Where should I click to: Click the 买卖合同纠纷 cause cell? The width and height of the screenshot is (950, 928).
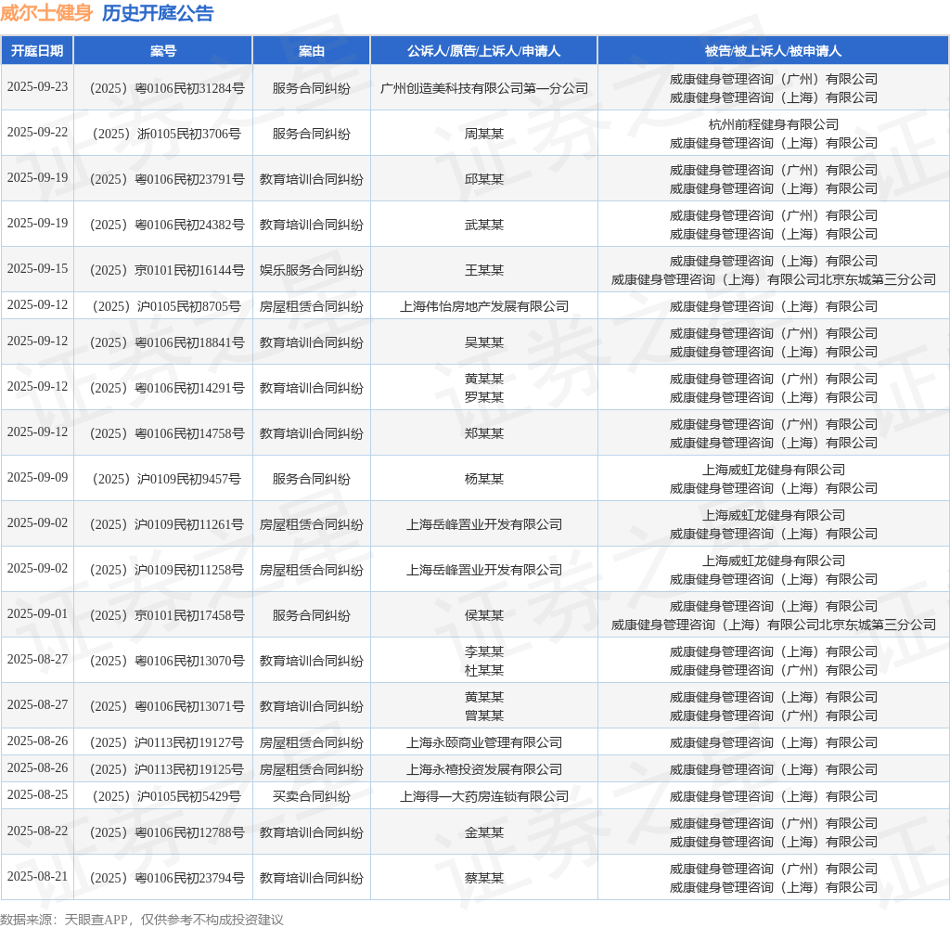point(312,796)
